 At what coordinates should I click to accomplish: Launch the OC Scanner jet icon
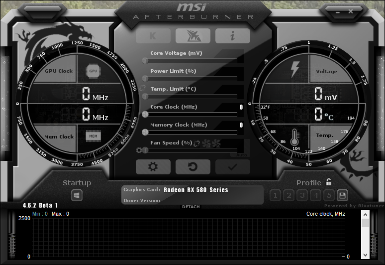[192, 36]
